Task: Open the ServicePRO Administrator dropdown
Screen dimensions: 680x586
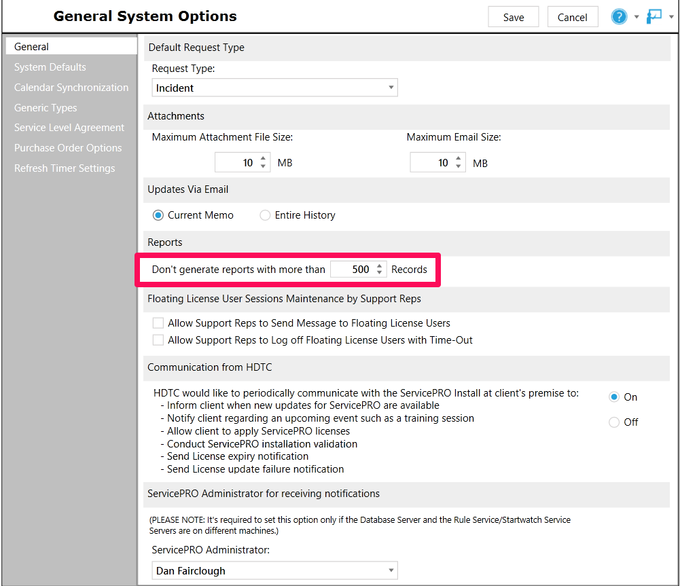Action: click(x=274, y=570)
